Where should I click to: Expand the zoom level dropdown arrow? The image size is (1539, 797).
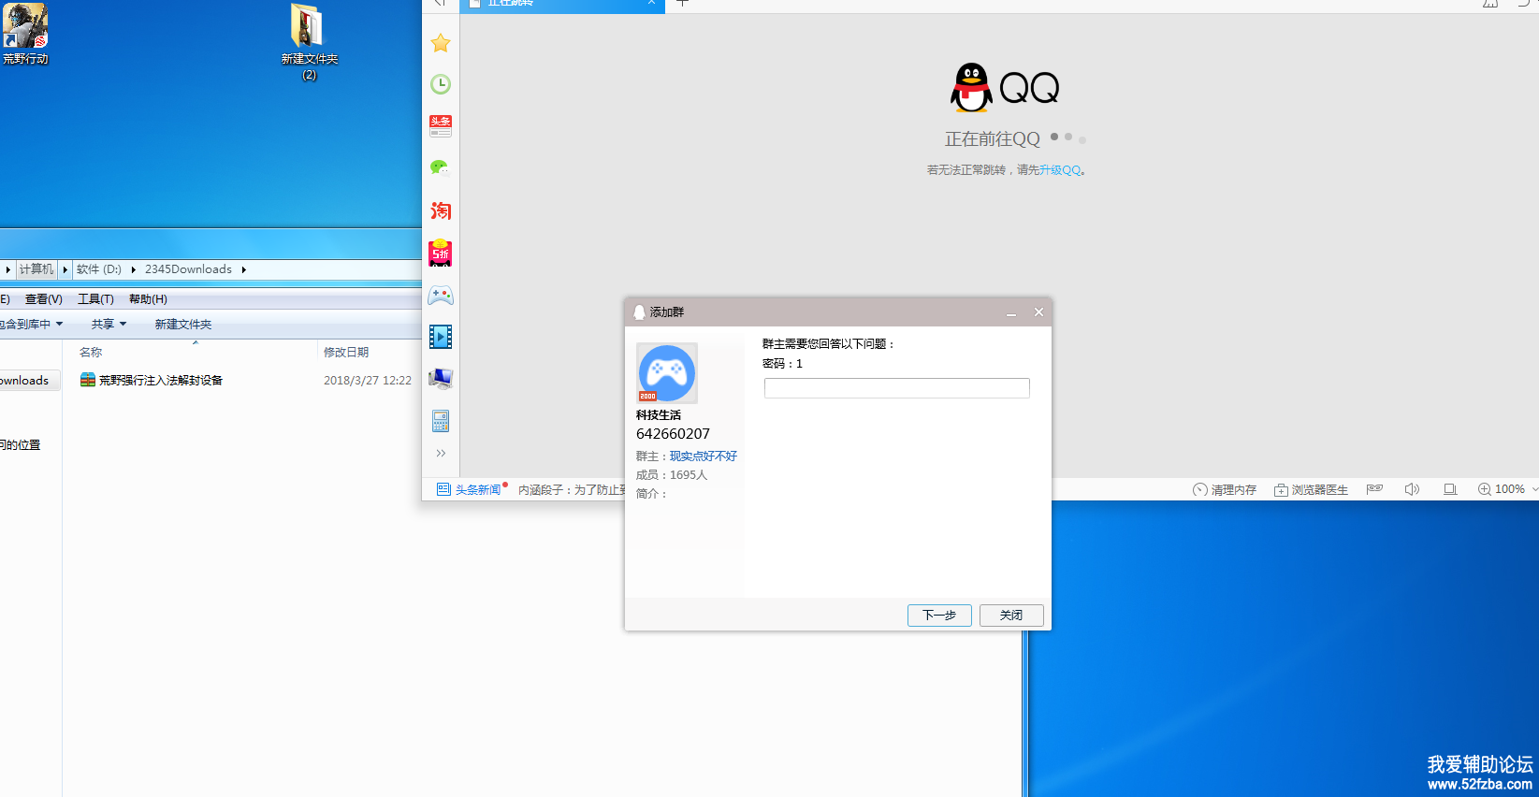tap(1534, 489)
